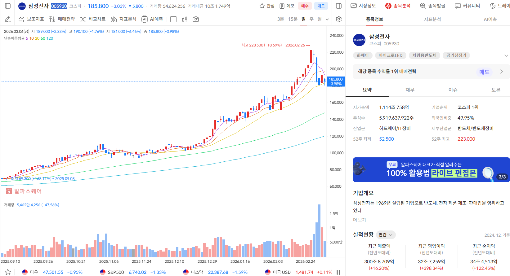Switch to 종목정보 tab
Viewport: 510px width, 276px height.
(374, 19)
